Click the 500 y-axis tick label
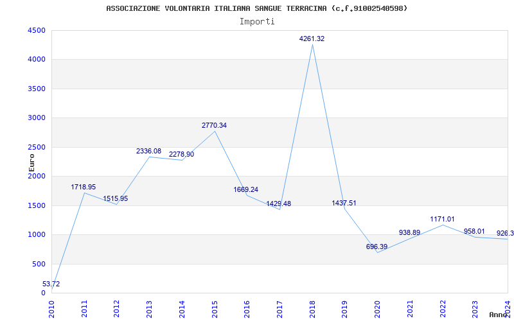 coord(39,264)
